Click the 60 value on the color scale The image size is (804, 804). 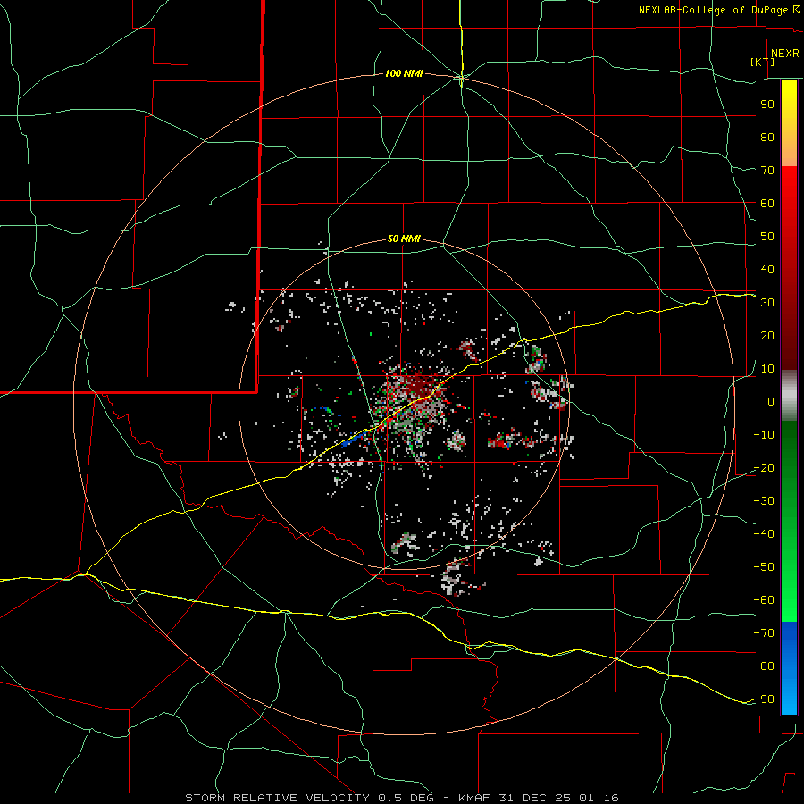click(767, 203)
